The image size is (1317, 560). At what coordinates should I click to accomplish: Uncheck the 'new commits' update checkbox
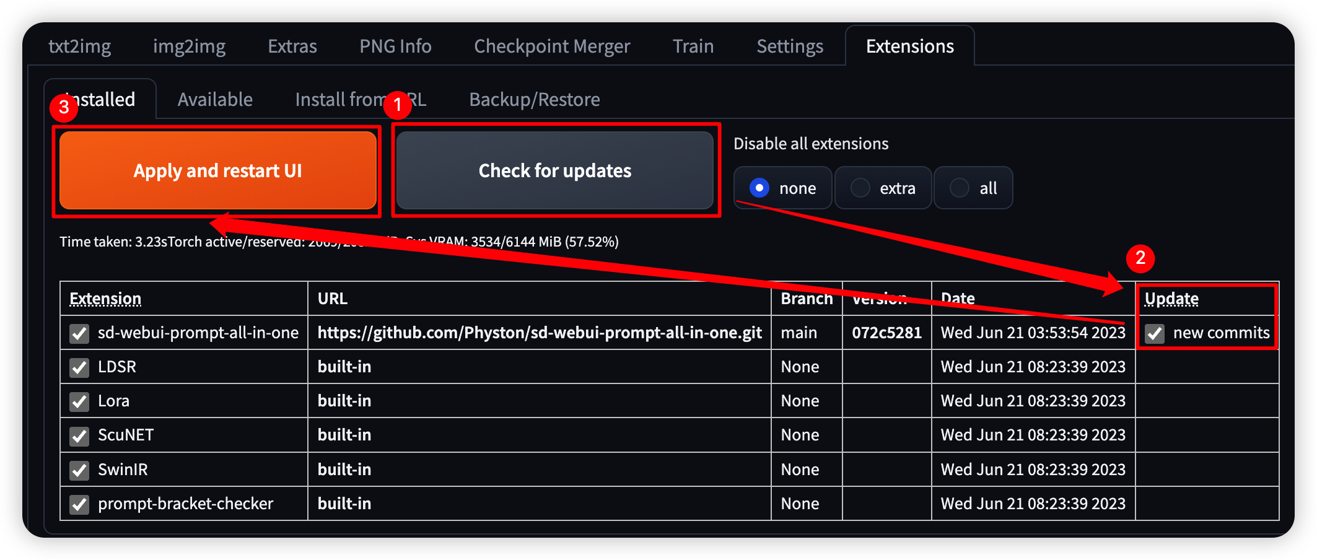tap(1155, 333)
